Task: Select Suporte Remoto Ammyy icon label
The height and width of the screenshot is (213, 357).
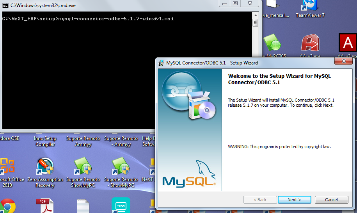Action: click(x=83, y=141)
